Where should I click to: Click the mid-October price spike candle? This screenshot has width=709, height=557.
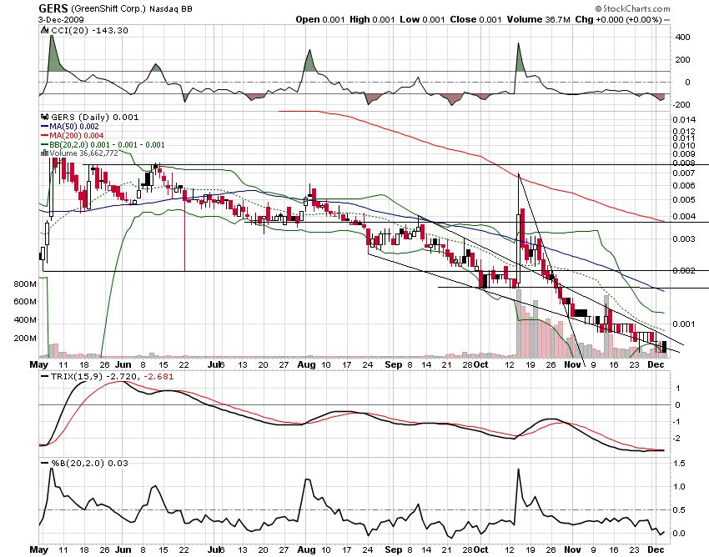(x=519, y=231)
